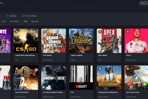
Task: Click 'Payment required' under Rainbow Six Siege
Action: (48, 97)
